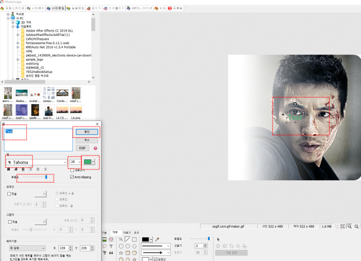Open the line style dropdown
Screen dimensions: 361x261
click(155, 246)
